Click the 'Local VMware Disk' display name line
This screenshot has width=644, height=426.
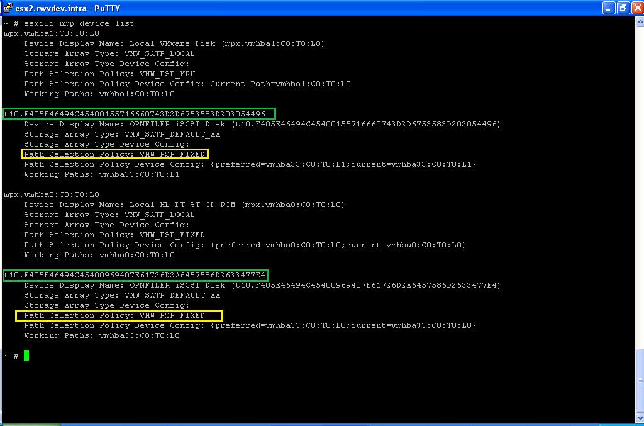pyautogui.click(x=174, y=43)
